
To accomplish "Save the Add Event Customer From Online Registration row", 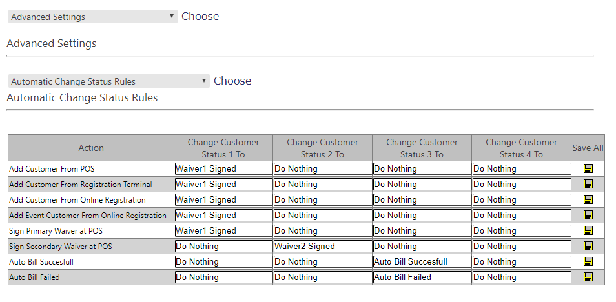I will (588, 216).
